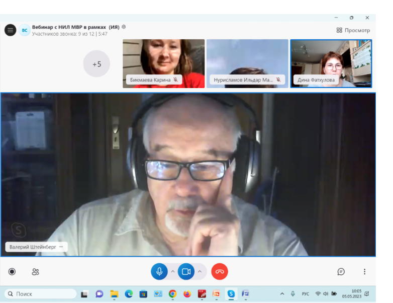Expand the camera options chevron
This screenshot has width=393, height=303.
200,272
